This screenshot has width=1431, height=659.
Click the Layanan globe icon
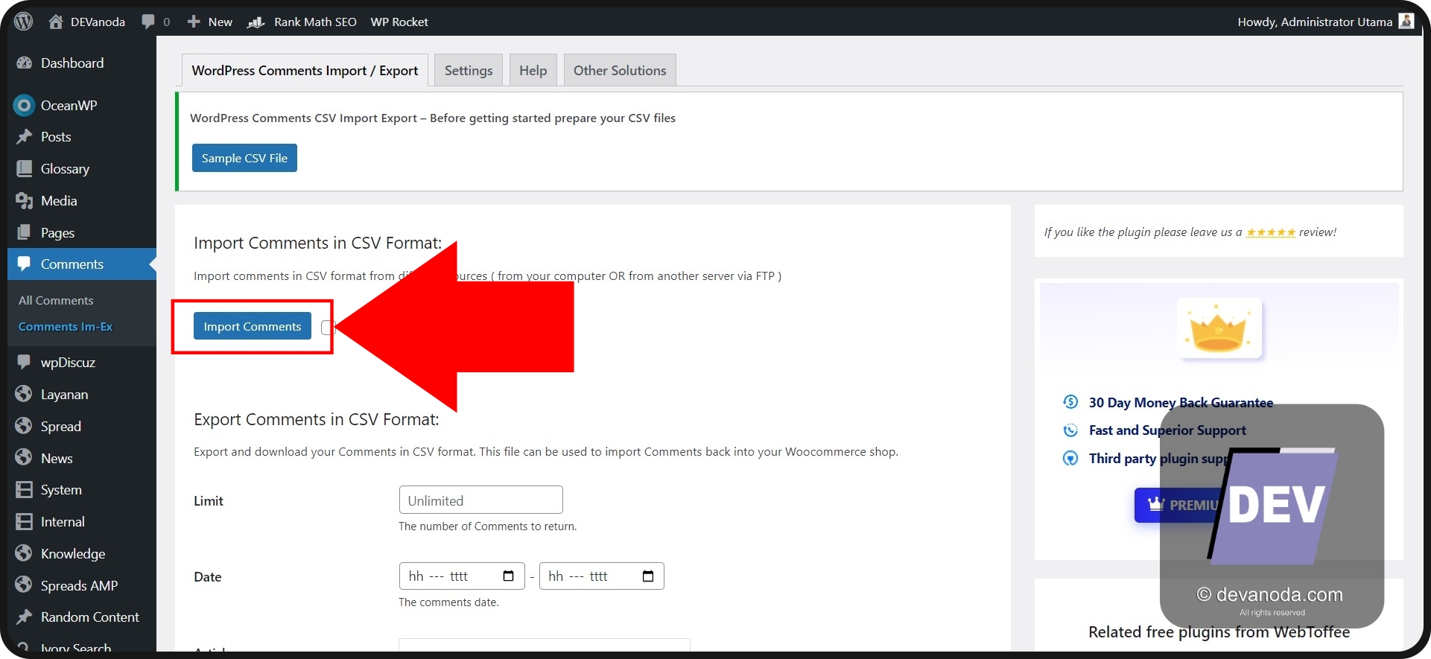coord(24,394)
